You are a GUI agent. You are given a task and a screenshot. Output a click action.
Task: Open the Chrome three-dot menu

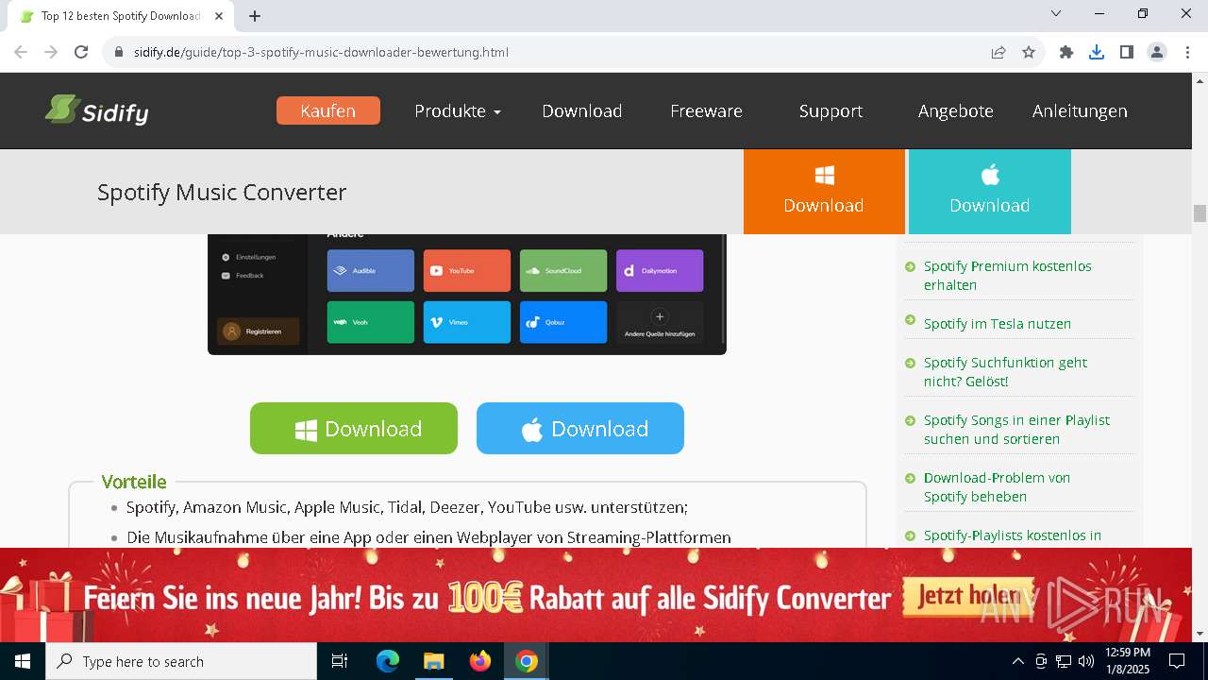pos(1187,52)
